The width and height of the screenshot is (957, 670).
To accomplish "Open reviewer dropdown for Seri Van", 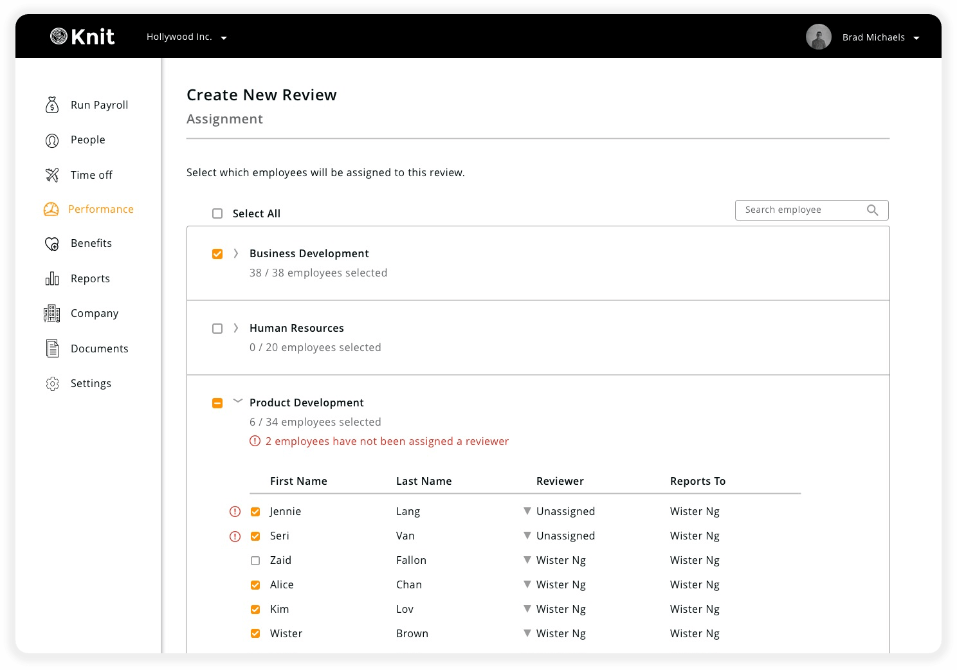I will (x=527, y=536).
